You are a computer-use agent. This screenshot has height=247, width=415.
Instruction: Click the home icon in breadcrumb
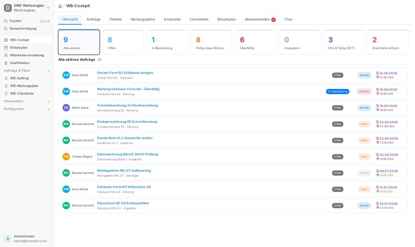point(60,6)
